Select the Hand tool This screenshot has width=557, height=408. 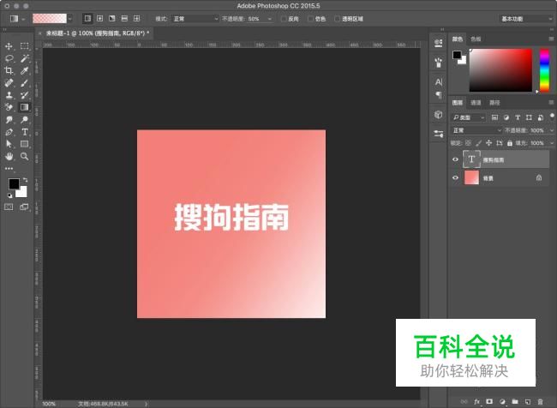pos(9,156)
